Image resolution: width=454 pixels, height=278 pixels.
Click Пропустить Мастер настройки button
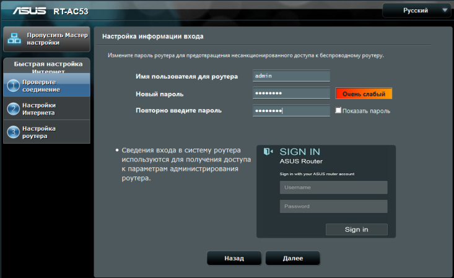pos(46,39)
